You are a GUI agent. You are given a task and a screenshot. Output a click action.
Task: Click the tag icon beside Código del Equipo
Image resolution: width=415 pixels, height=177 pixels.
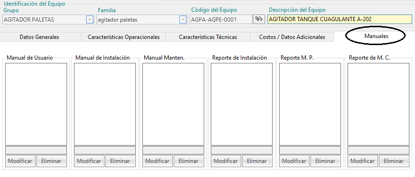click(259, 19)
